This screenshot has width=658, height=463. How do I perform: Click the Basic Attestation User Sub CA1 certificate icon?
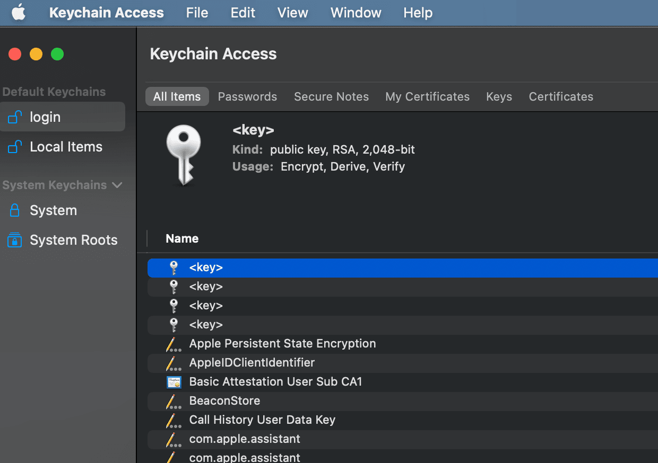174,382
